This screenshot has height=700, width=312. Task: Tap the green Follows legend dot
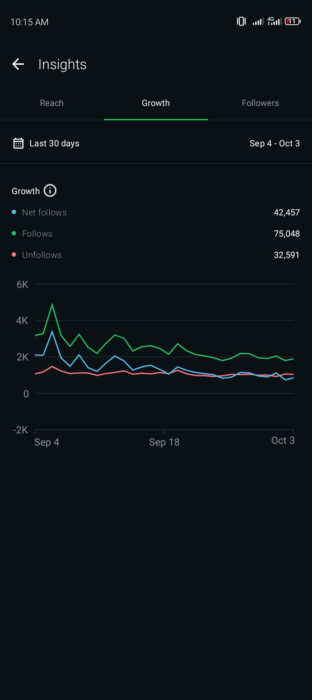tap(14, 234)
